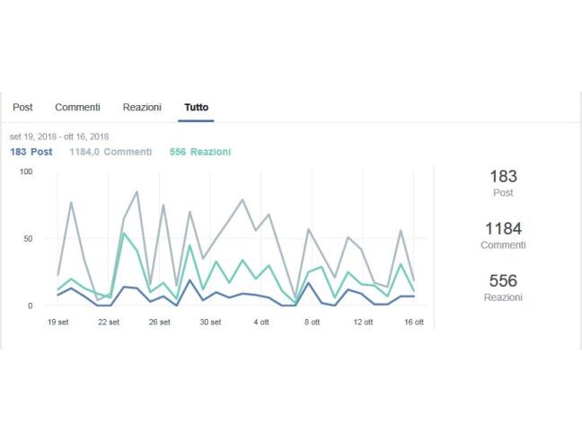Click the 8 ott axis label
Viewport: 582px width, 442px height.
(312, 322)
